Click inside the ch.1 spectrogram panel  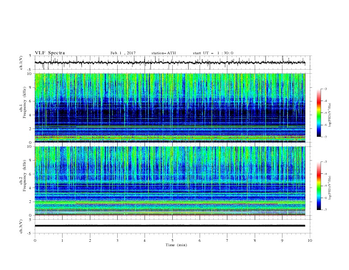(x=170, y=108)
